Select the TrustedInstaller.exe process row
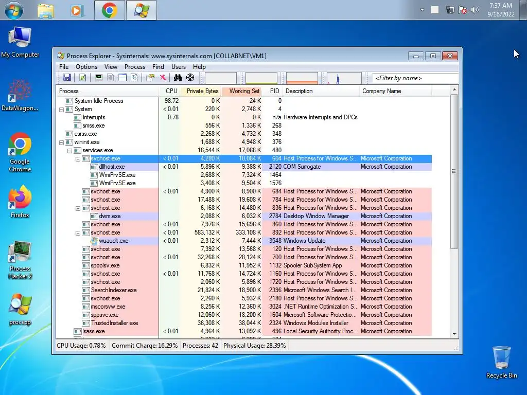 [x=244, y=323]
